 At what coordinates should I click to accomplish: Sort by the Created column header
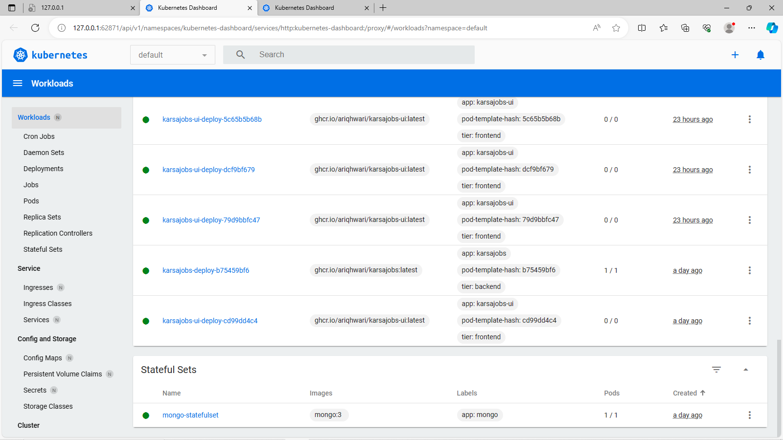685,393
